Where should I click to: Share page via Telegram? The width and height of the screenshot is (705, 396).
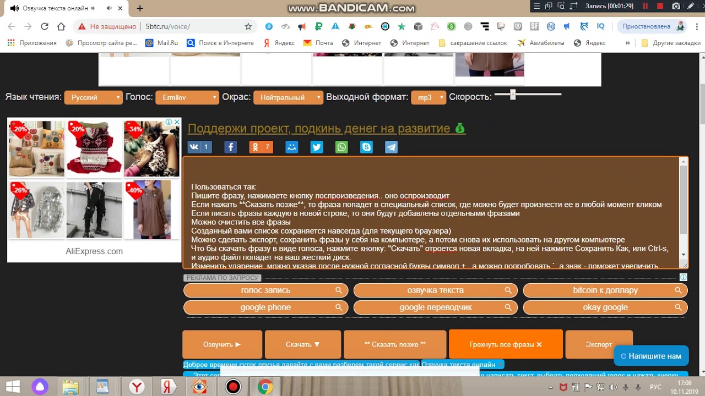pyautogui.click(x=391, y=147)
